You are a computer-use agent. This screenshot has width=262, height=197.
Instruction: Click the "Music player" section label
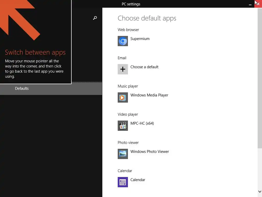tap(128, 86)
